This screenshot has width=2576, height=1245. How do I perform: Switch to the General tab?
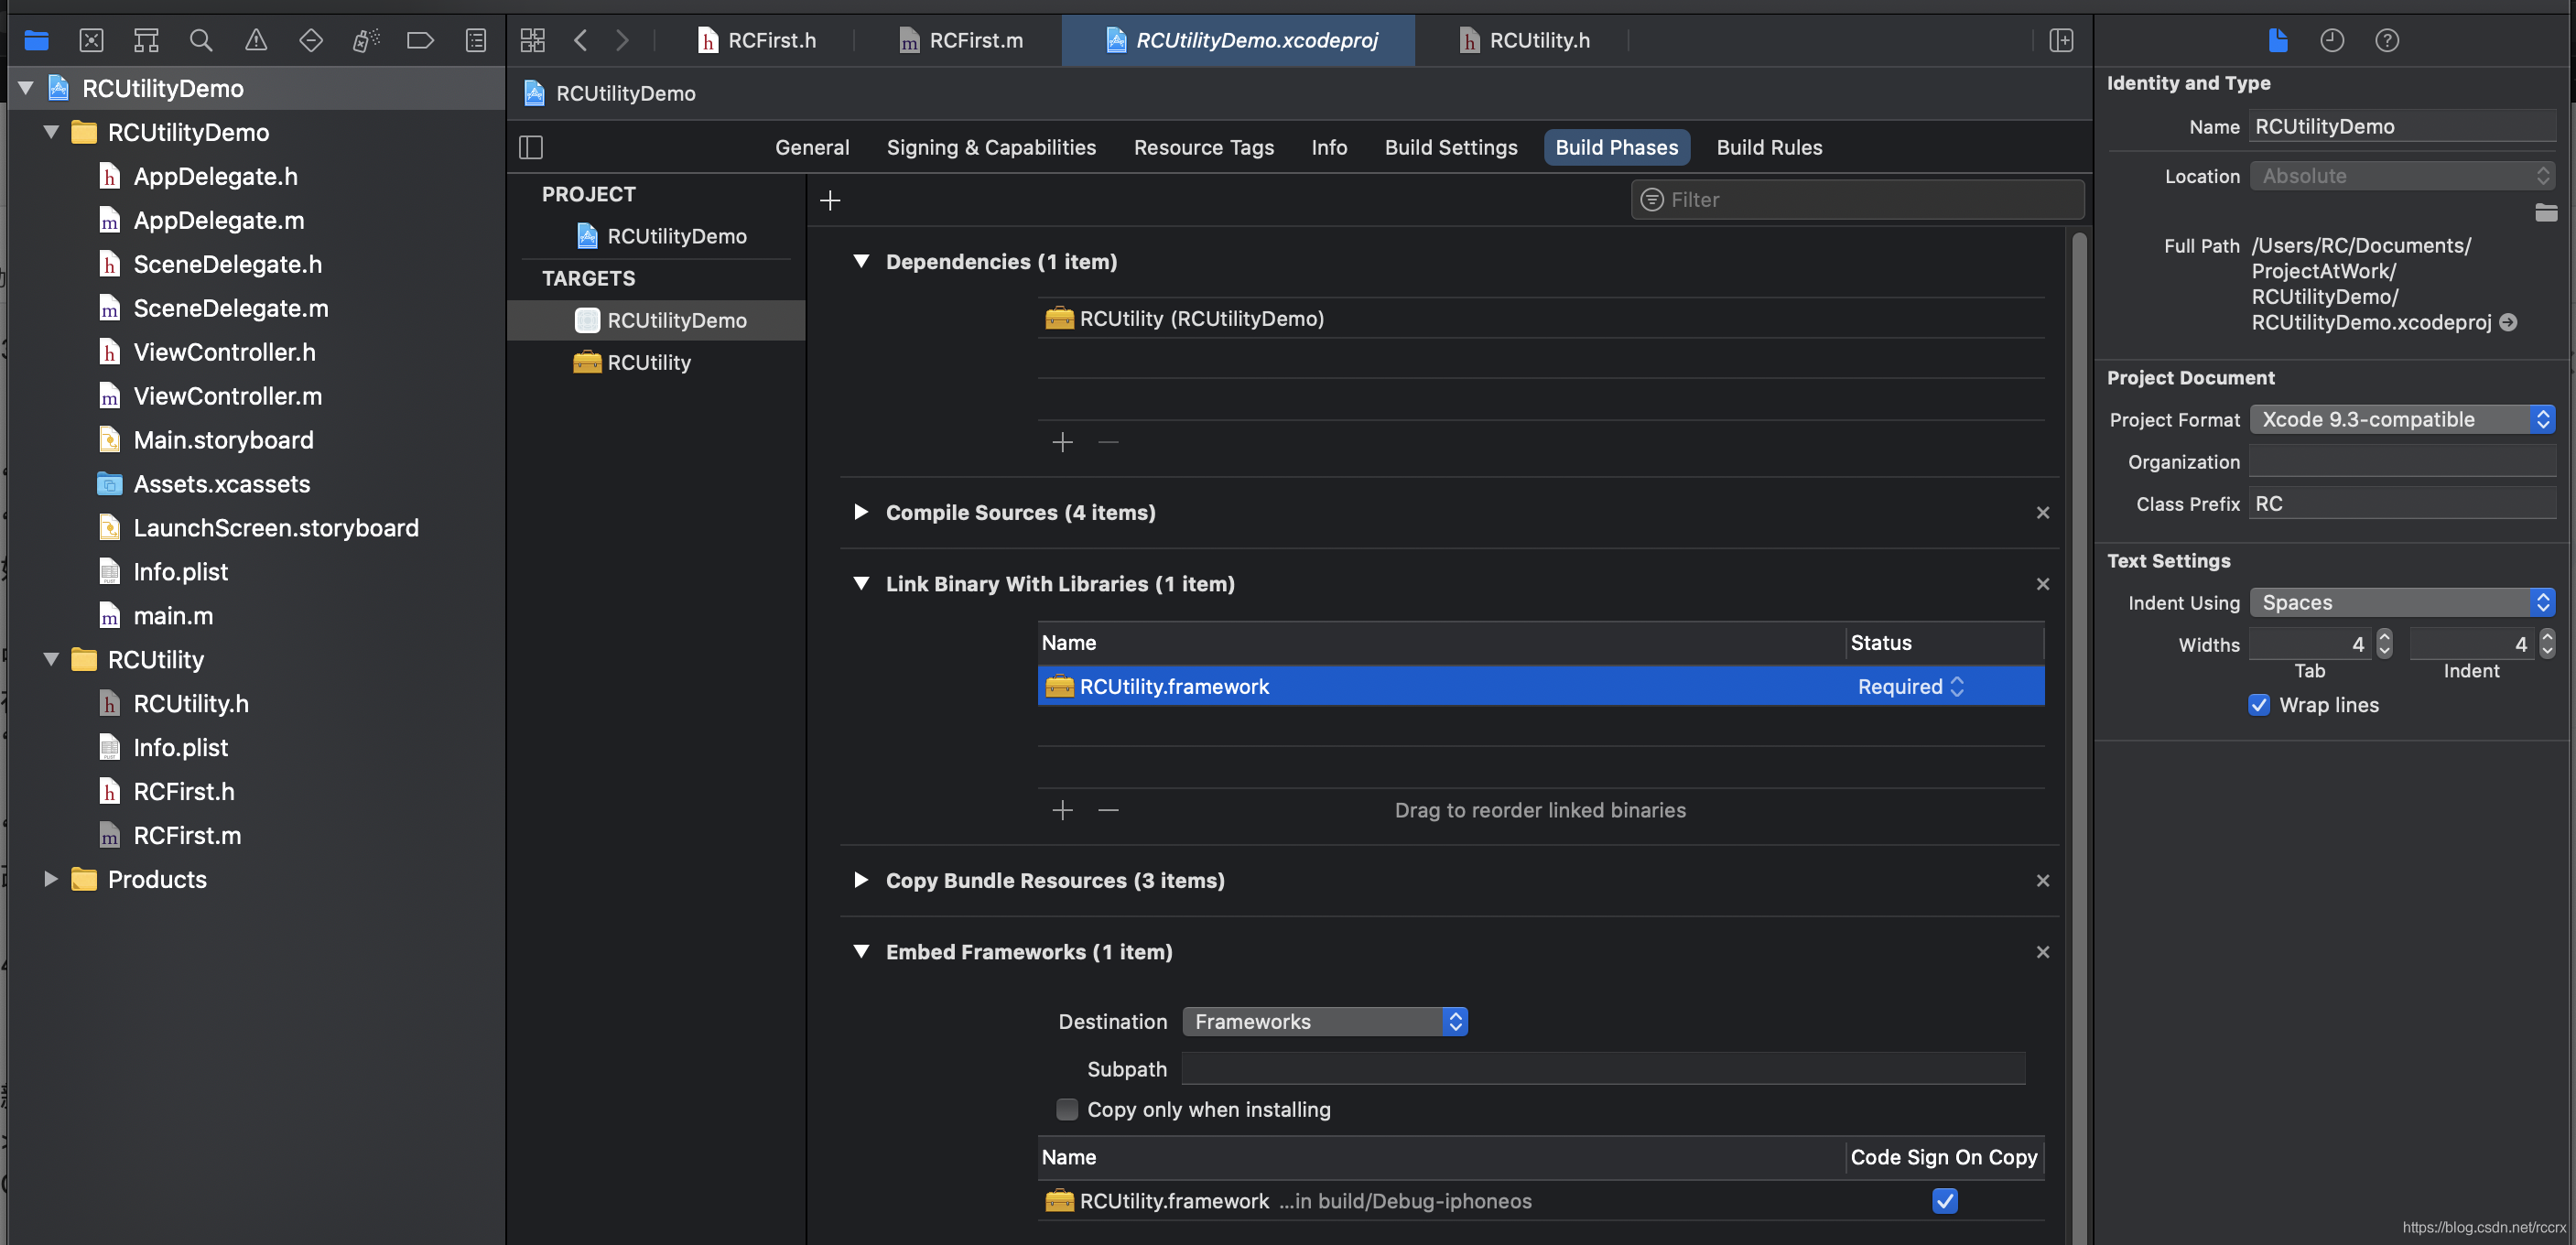click(812, 147)
